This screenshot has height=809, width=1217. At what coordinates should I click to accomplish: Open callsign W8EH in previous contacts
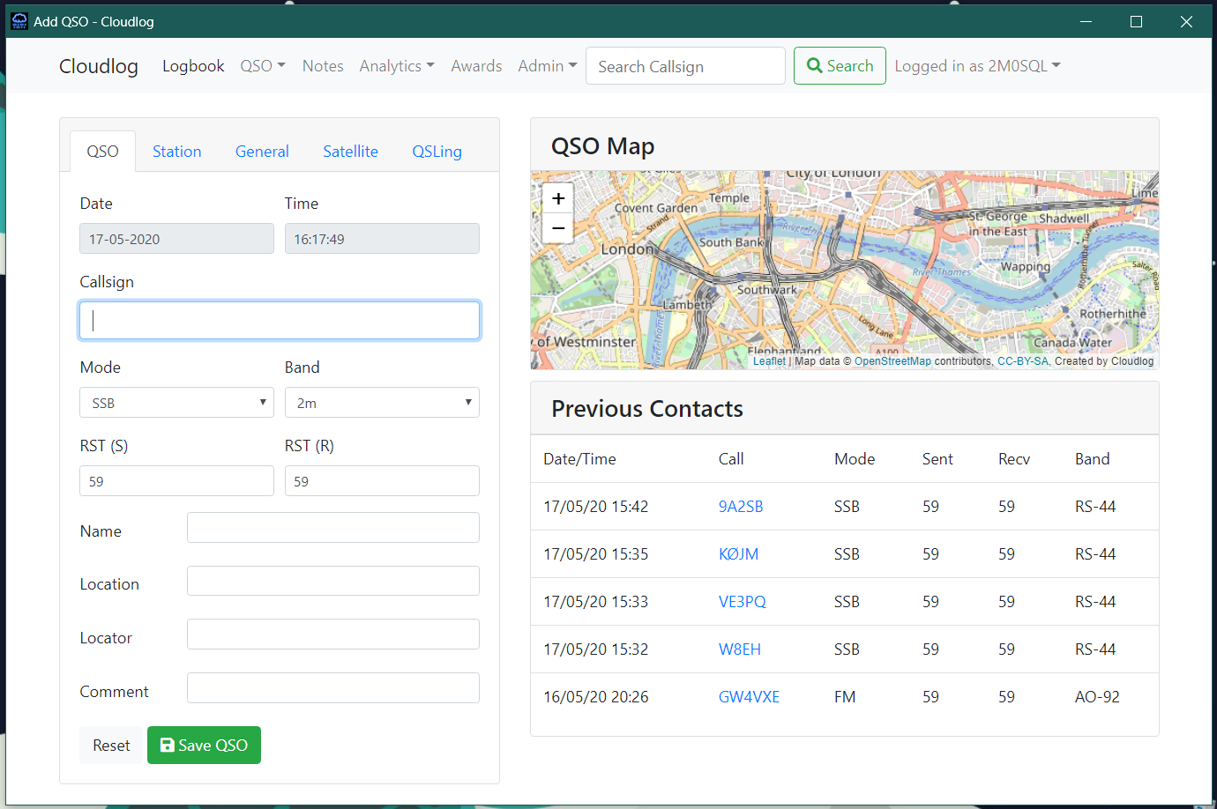[x=740, y=649]
